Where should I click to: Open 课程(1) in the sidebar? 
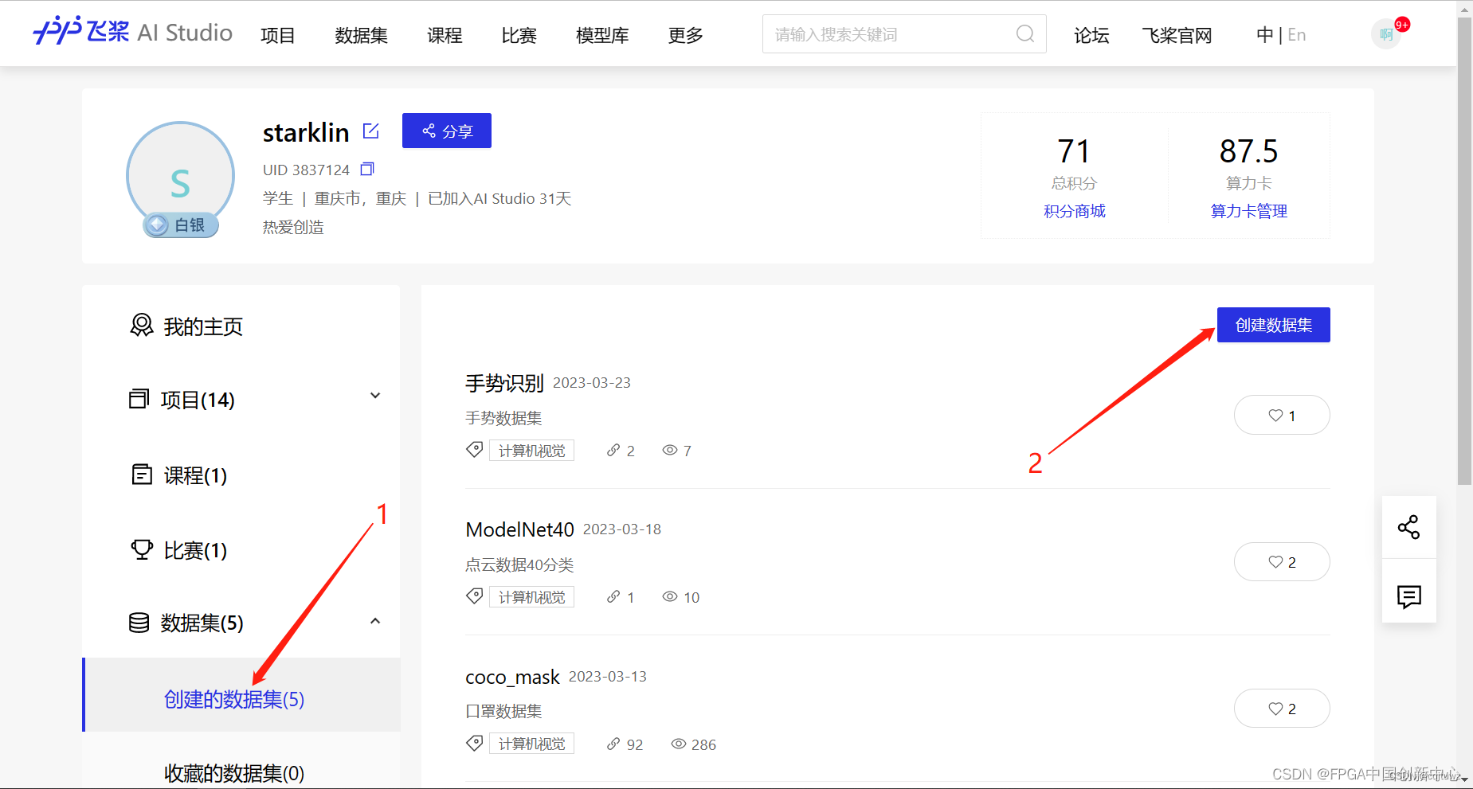pos(195,475)
